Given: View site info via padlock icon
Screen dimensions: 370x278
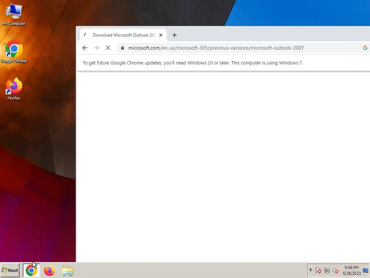Looking at the screenshot, I should pyautogui.click(x=122, y=48).
